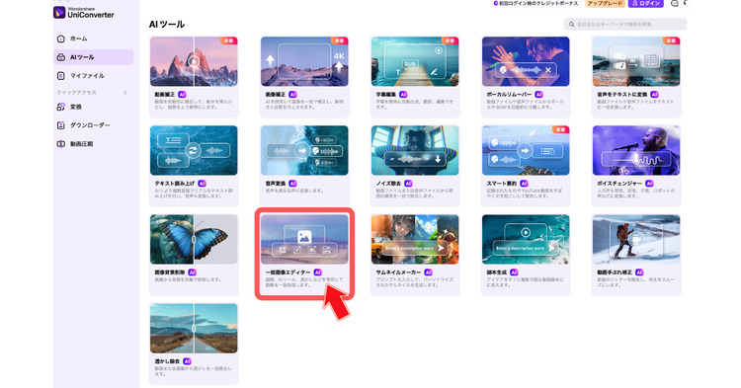Open the 透かし除去 tool card
Image resolution: width=741 pixels, height=388 pixels.
[194, 344]
